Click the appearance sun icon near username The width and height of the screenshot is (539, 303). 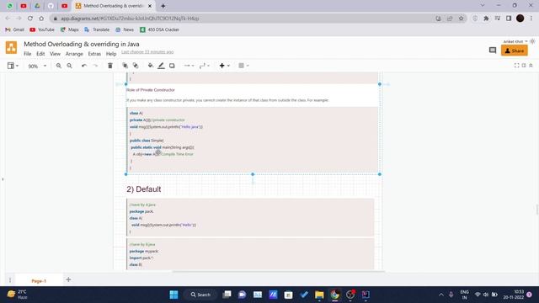coord(532,41)
